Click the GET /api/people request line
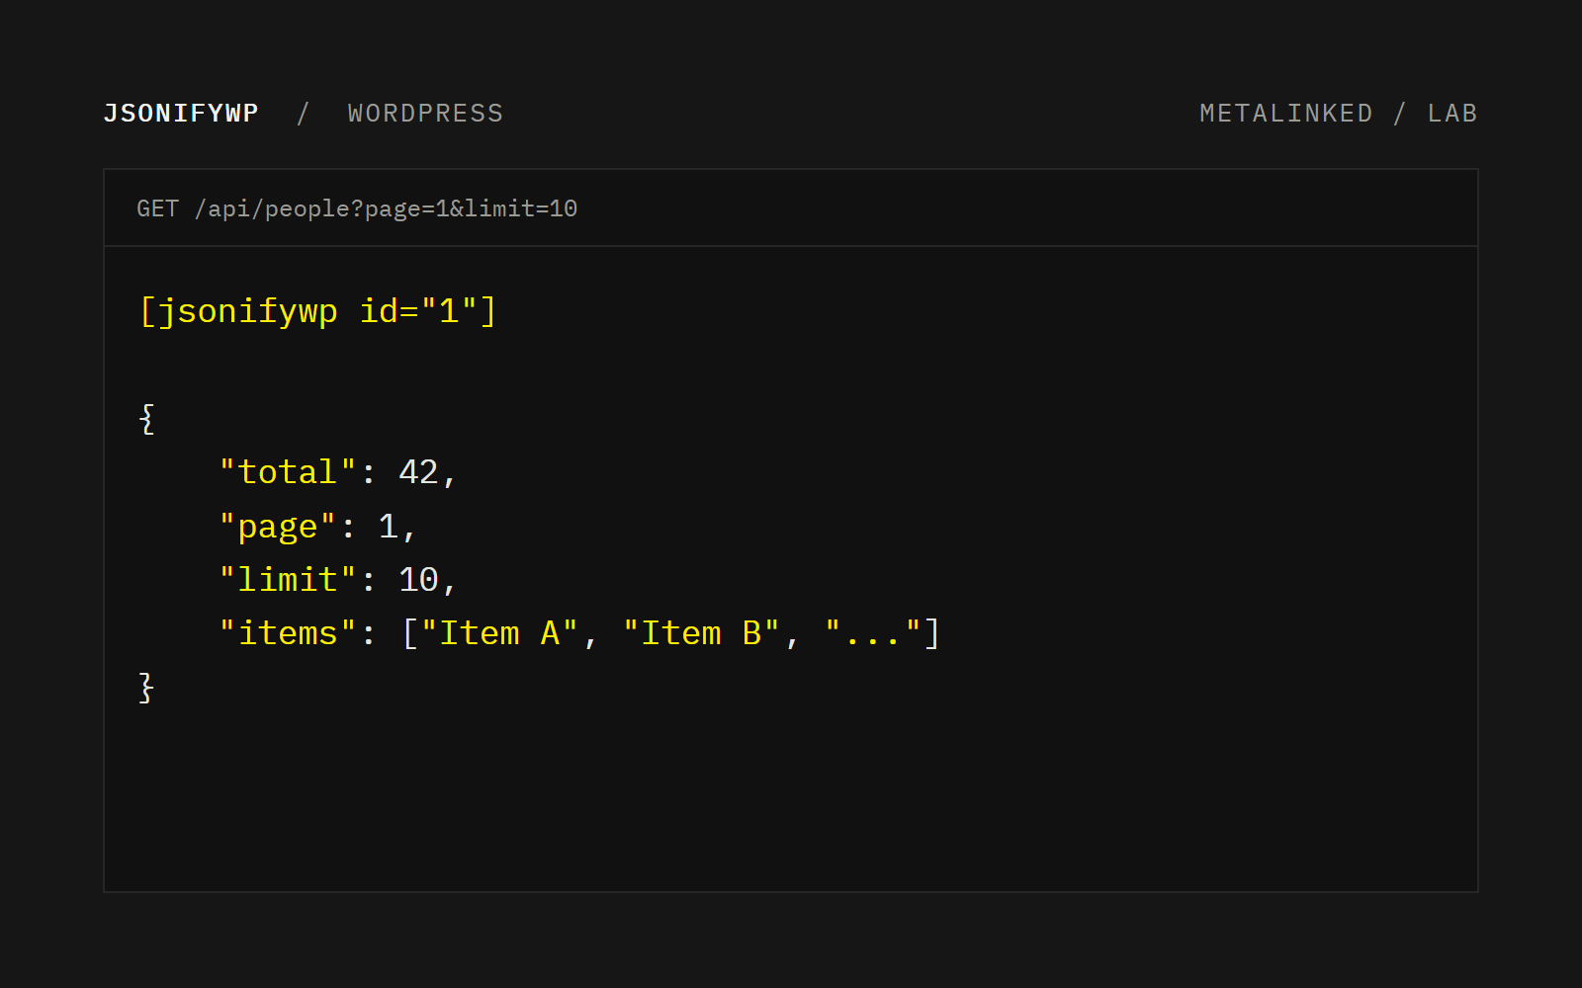 click(x=357, y=208)
